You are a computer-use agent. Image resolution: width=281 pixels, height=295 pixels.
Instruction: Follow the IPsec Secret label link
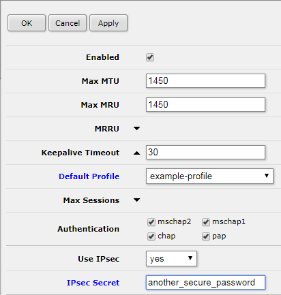pos(93,283)
